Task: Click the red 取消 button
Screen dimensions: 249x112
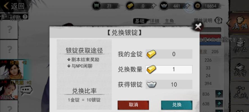Action: (133, 105)
